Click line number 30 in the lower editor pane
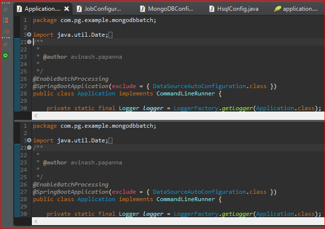Viewport: 325px width, 229px height. tap(24, 214)
